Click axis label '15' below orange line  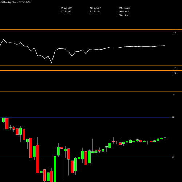tap(175, 73)
